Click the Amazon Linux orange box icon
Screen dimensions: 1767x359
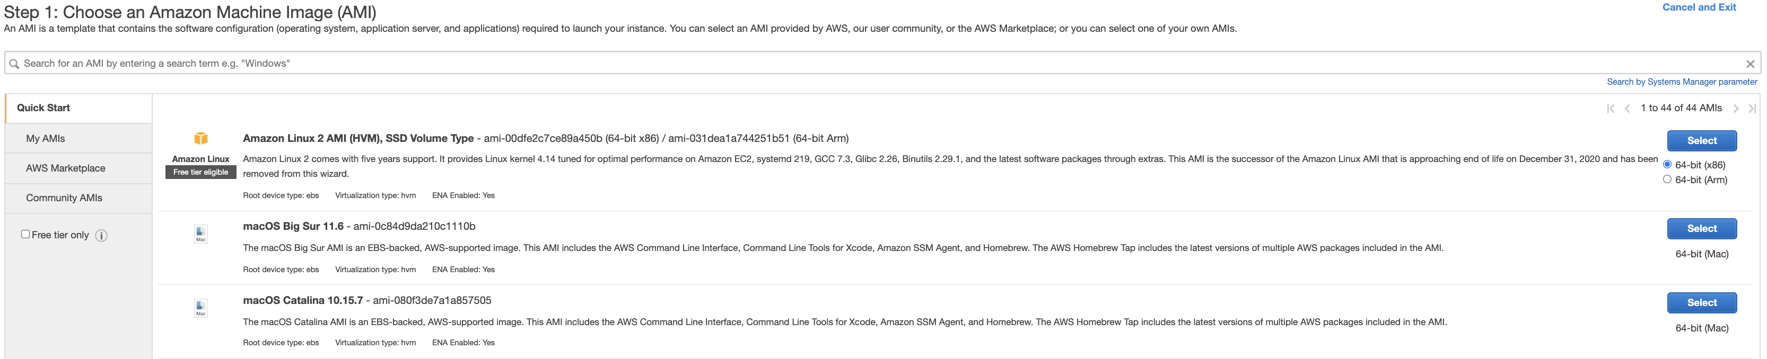[x=200, y=138]
